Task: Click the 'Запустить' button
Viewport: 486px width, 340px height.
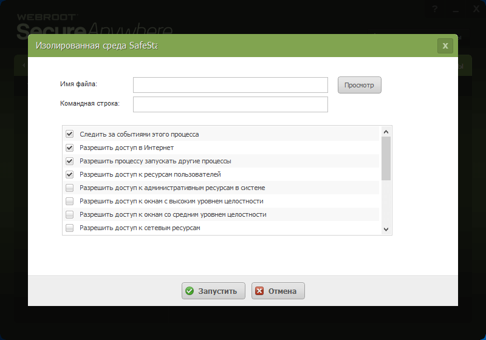Action: pos(213,291)
